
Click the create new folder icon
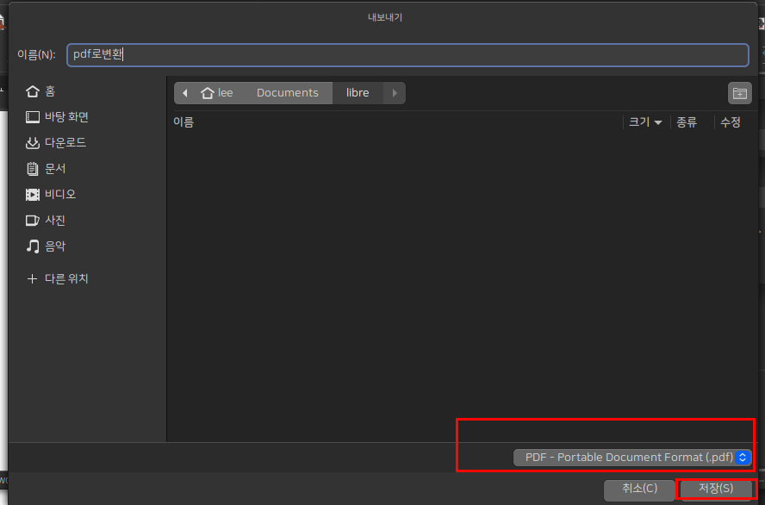tap(738, 93)
